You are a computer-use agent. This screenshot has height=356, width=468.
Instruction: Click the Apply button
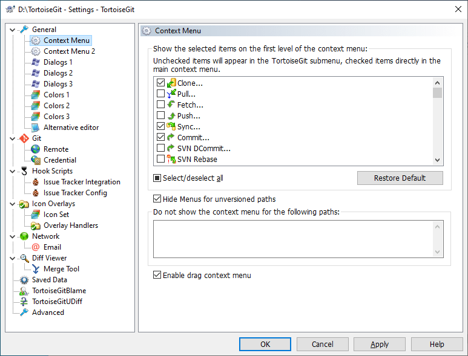pyautogui.click(x=380, y=344)
